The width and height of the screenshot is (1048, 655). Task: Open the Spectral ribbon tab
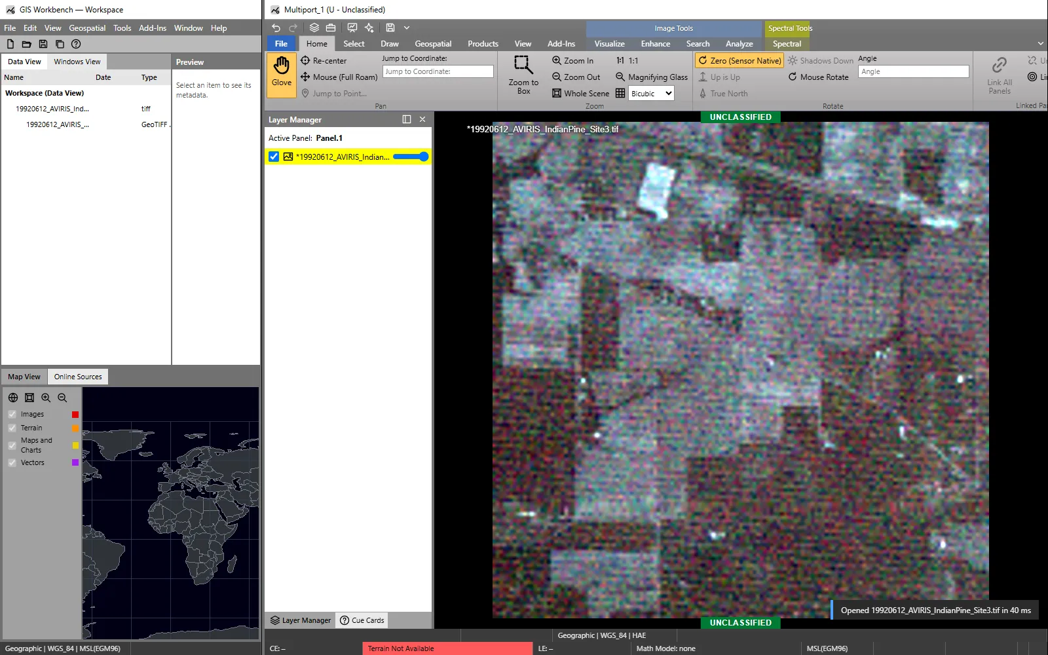point(787,44)
